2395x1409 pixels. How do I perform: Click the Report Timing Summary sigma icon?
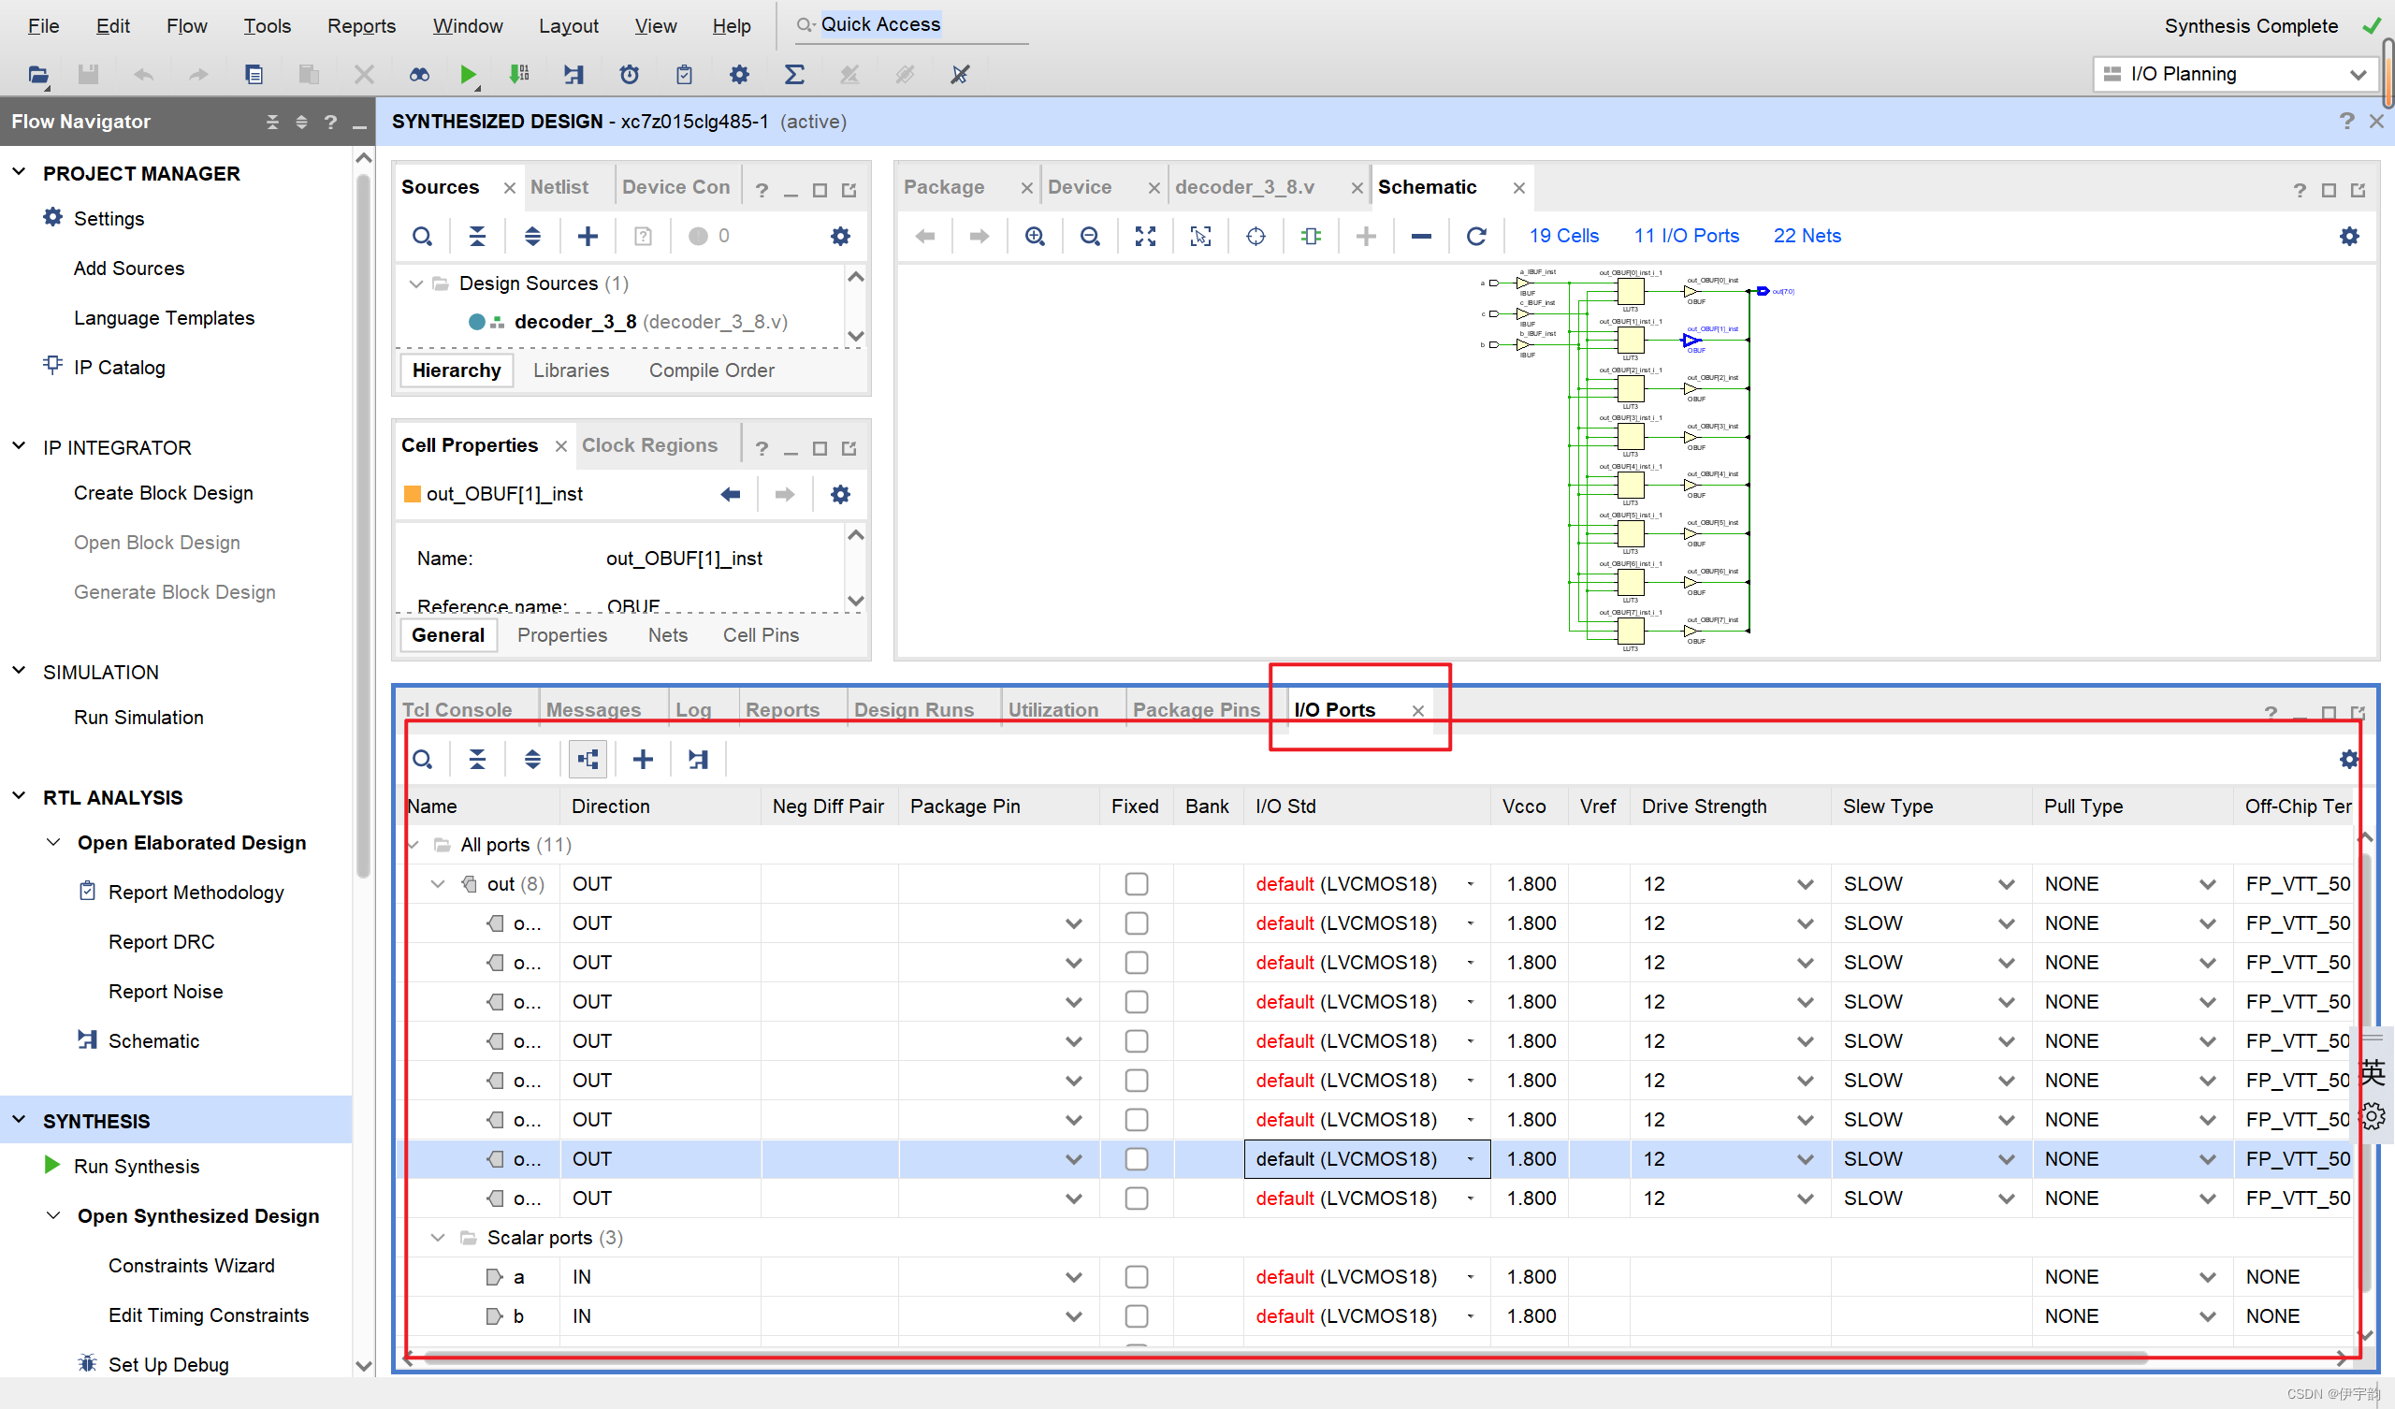[793, 74]
